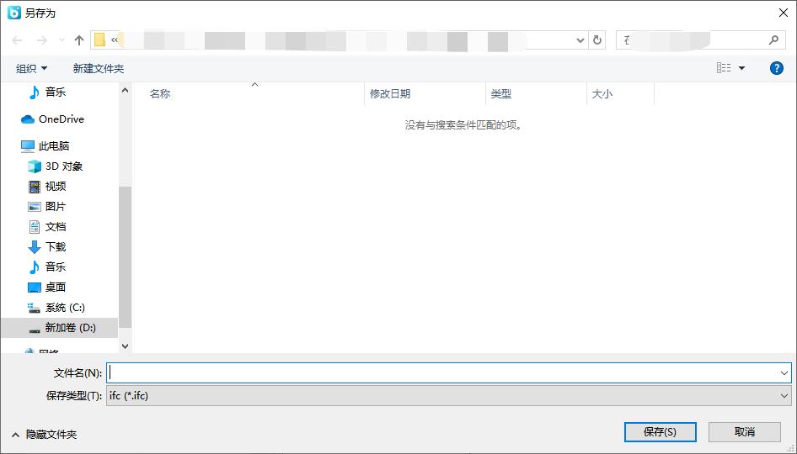Expand the address bar path dropdown

580,40
